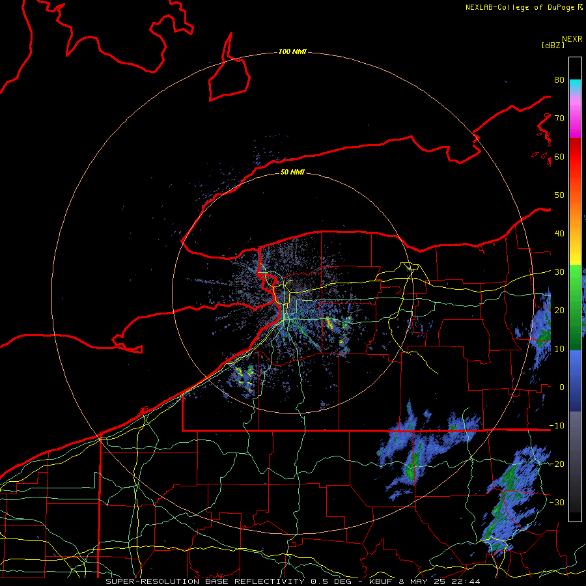Click the cyan top segment of the color bar
Viewport: 586px width, 586px height.
(x=575, y=86)
